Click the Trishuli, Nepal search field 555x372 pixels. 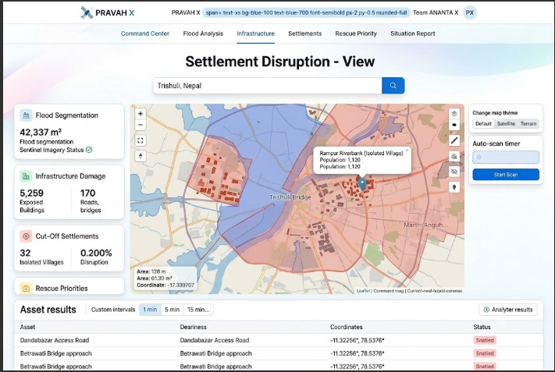267,86
